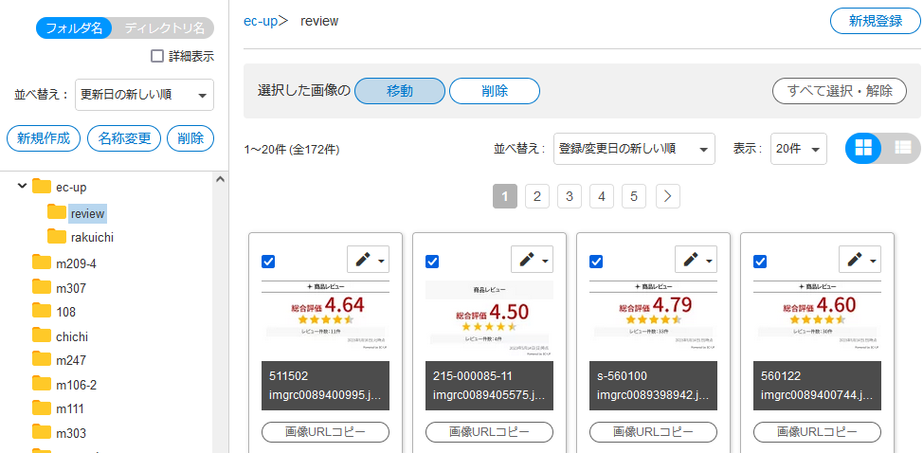923x453 pixels.
Task: Select the rakuichi folder in tree
Action: (x=92, y=238)
